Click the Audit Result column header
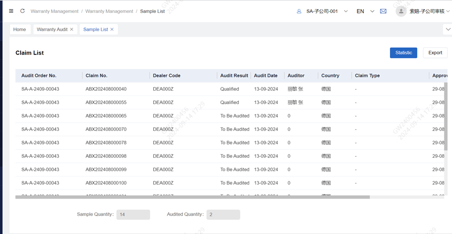The image size is (452, 234). [x=234, y=76]
